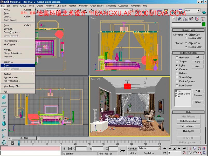Check the Particle Systems checkbox

click(x=177, y=81)
